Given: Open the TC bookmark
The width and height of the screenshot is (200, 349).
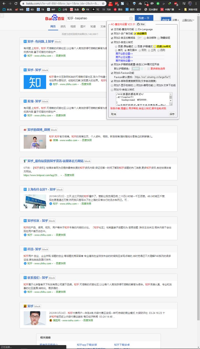Looking at the screenshot, I should tap(96, 9).
